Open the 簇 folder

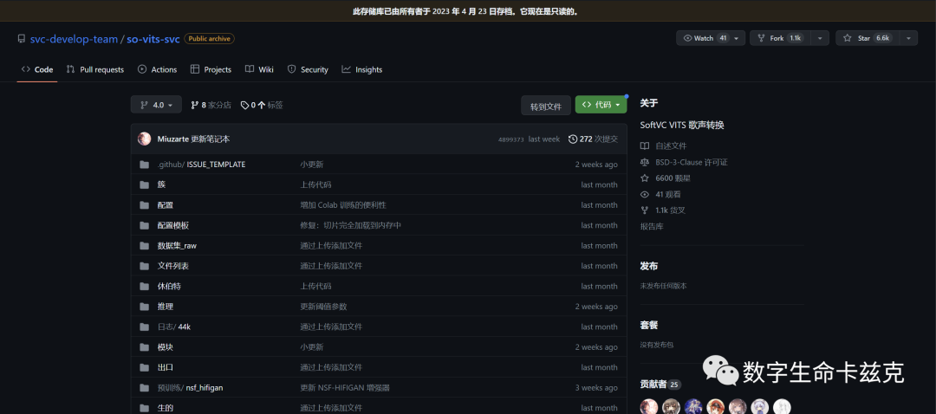pyautogui.click(x=161, y=185)
